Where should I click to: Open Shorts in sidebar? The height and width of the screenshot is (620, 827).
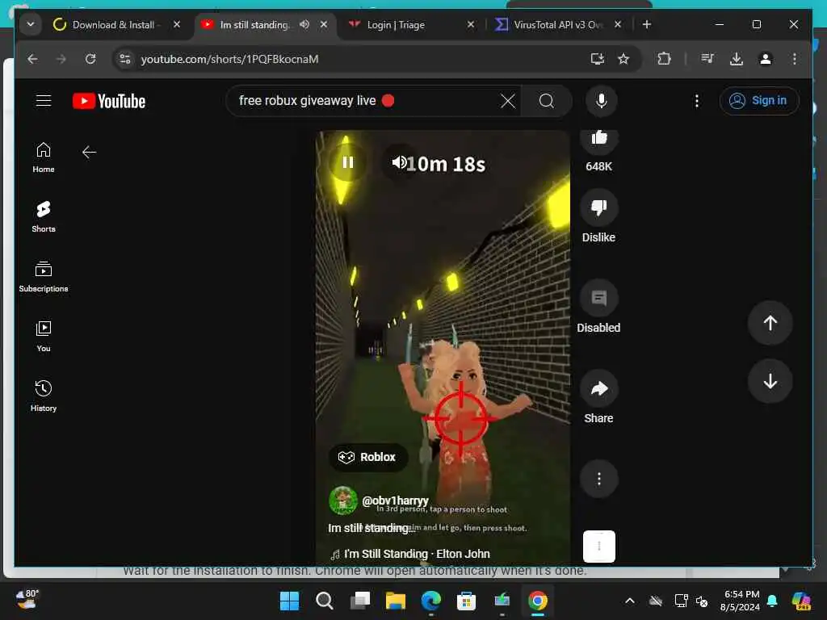tap(44, 216)
